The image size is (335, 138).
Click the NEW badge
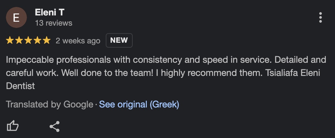coord(119,40)
